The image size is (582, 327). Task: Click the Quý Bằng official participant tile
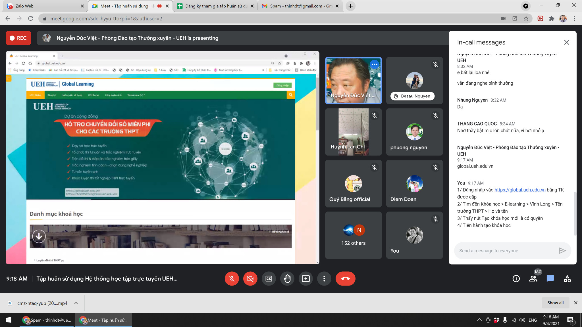[x=353, y=184]
